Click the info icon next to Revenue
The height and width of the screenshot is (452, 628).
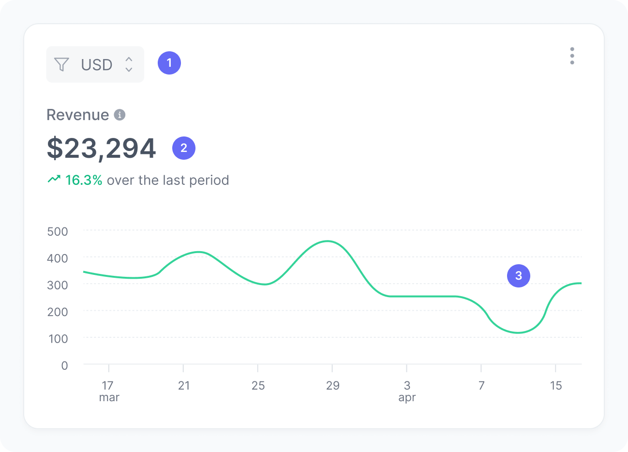pos(120,115)
